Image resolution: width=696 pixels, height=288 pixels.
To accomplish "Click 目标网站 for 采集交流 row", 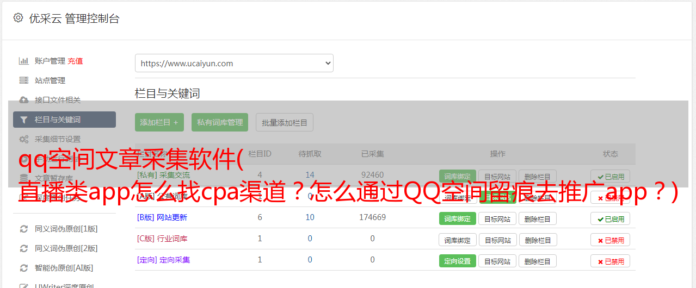I will click(497, 176).
